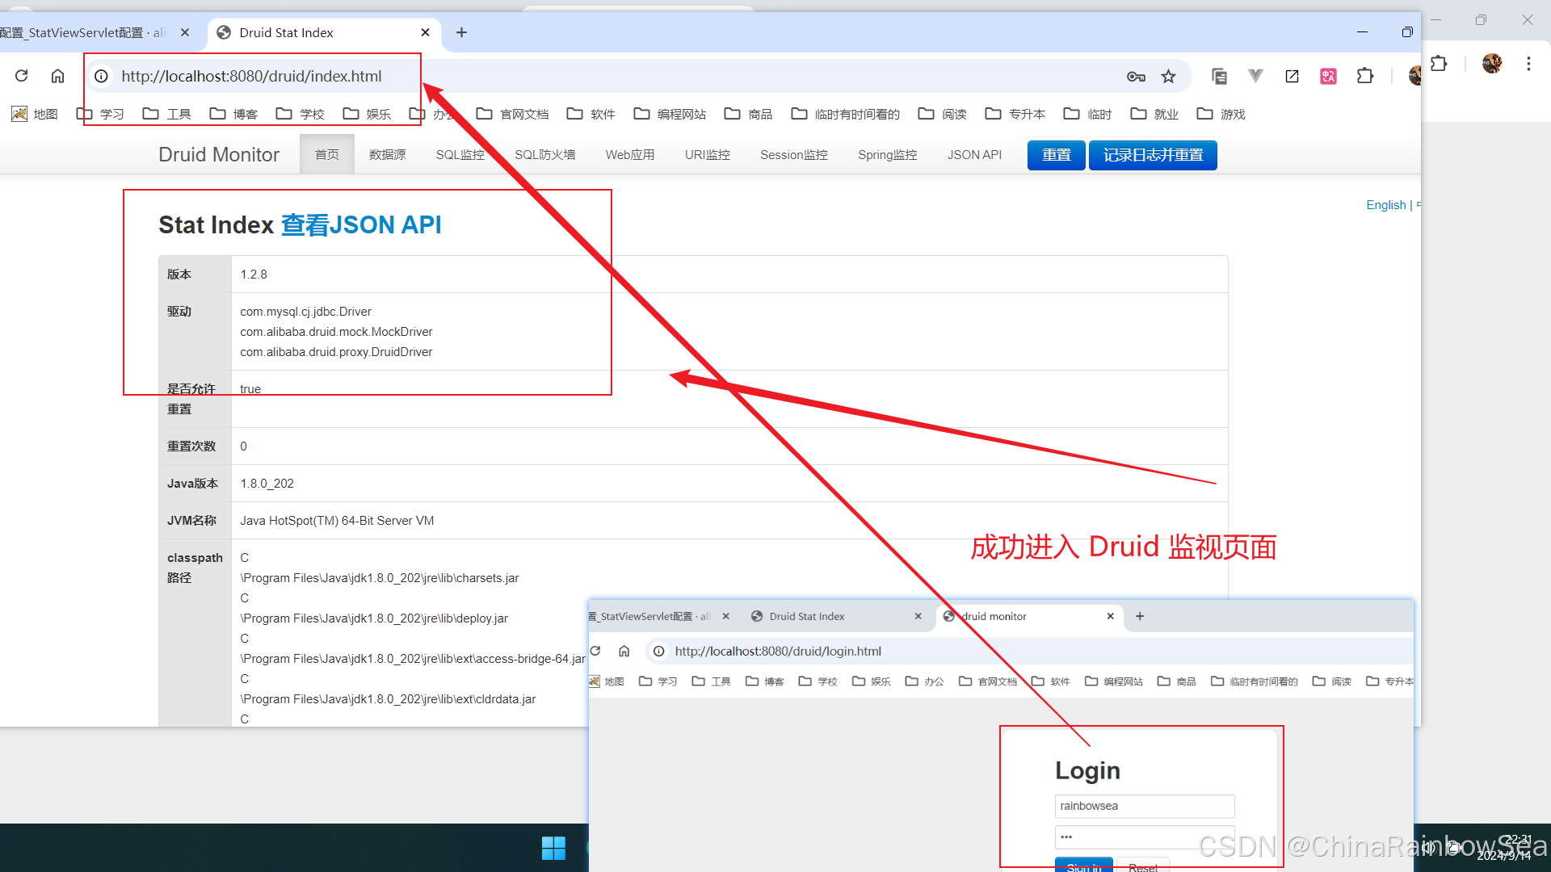Click the share in new window icon
Image resolution: width=1551 pixels, height=872 pixels.
(x=1292, y=76)
